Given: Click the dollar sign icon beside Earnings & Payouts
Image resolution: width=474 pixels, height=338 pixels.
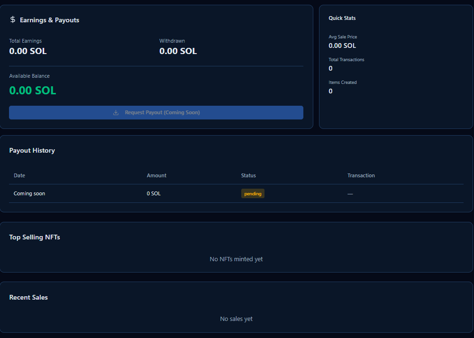Looking at the screenshot, I should click(x=13, y=19).
